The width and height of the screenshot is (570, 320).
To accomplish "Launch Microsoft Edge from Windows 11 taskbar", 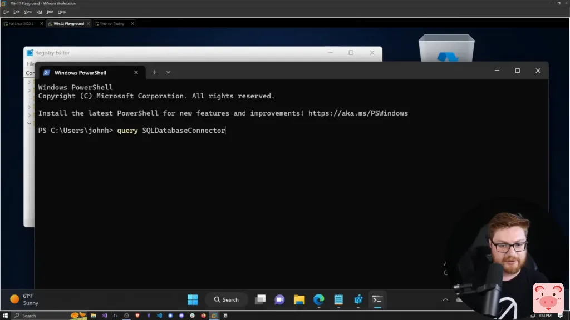I will (319, 299).
